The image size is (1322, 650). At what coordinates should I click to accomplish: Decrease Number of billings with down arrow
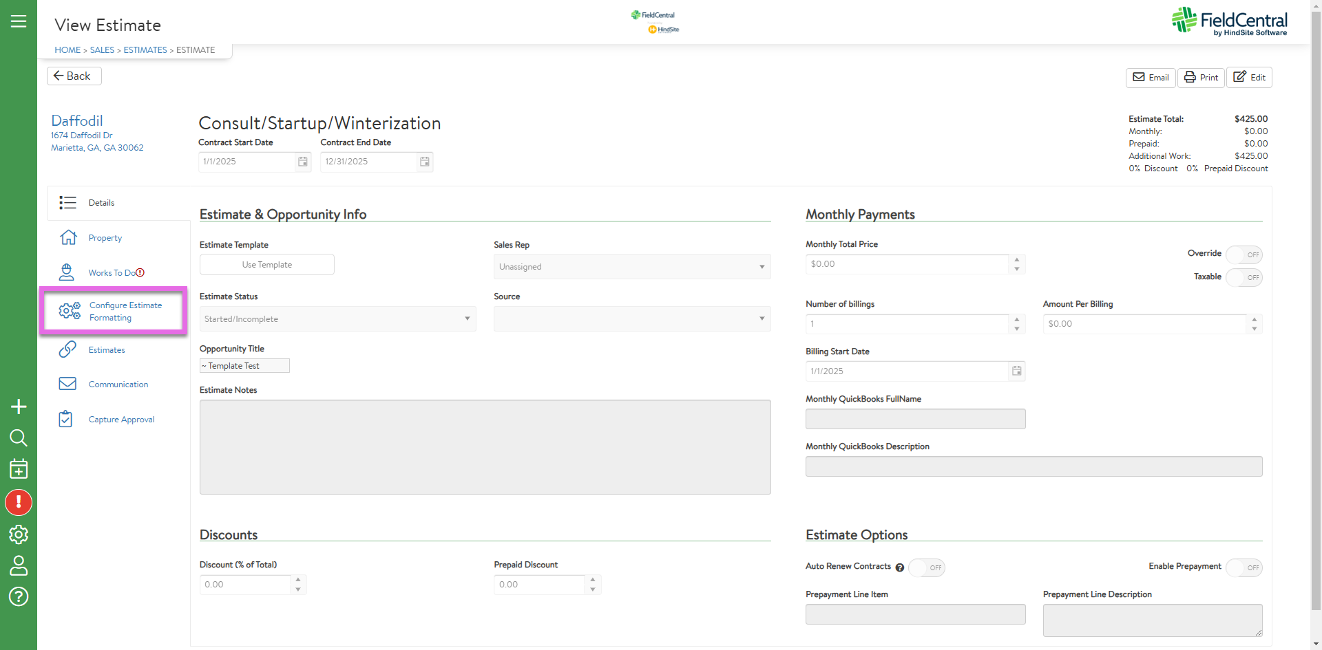(x=1017, y=329)
